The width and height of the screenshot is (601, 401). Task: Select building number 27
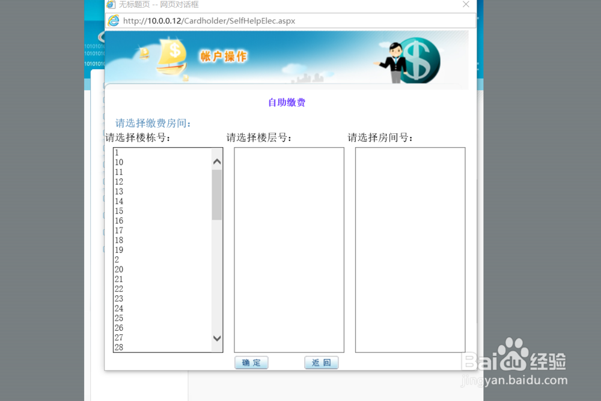(162, 337)
